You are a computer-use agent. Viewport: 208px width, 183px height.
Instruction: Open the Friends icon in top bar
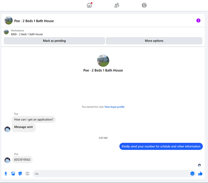pos(116,5)
